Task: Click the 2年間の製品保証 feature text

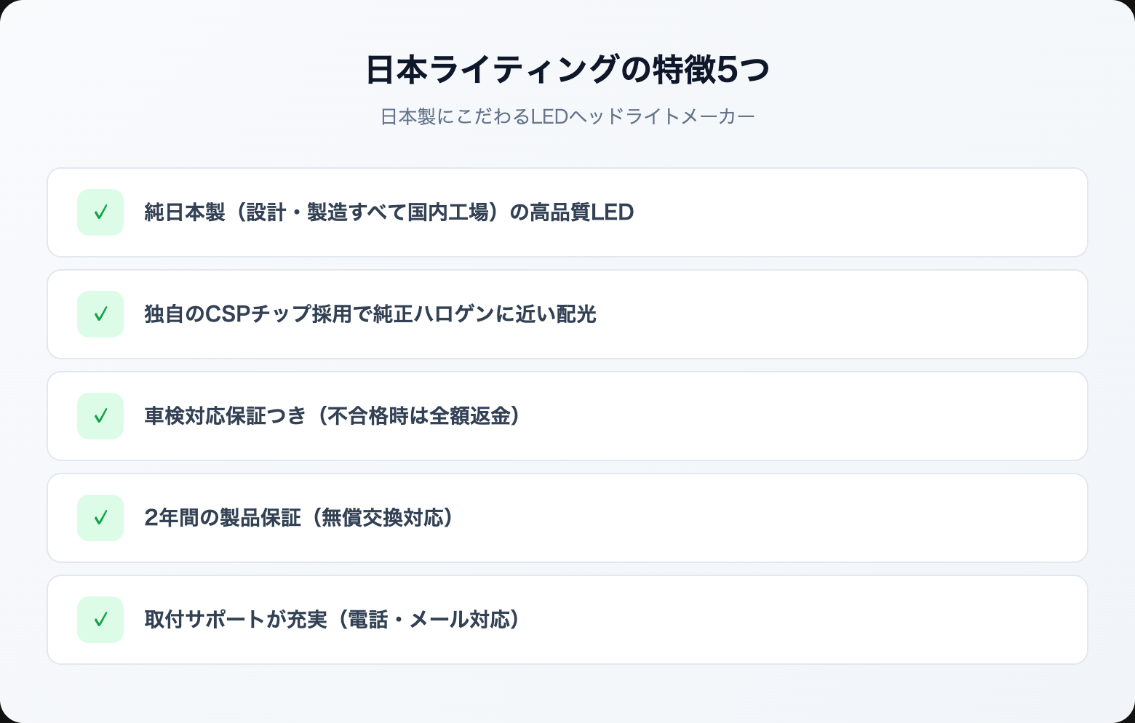Action: coord(222,518)
